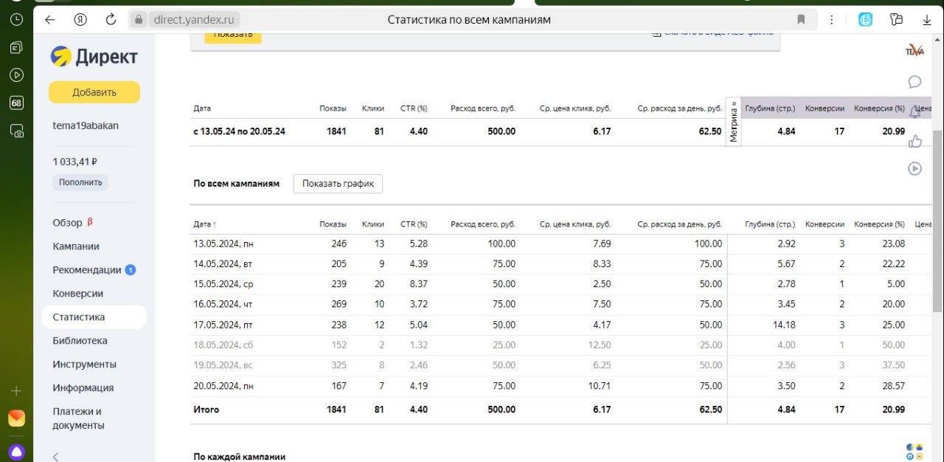Open Платежи и документы menu item
The image size is (944, 462).
(x=78, y=418)
